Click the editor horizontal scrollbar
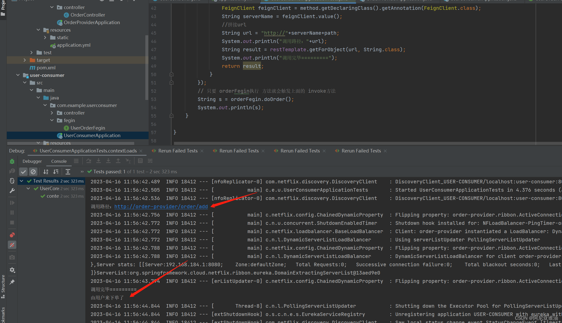Viewport: 562px width, 323px height. point(352,143)
